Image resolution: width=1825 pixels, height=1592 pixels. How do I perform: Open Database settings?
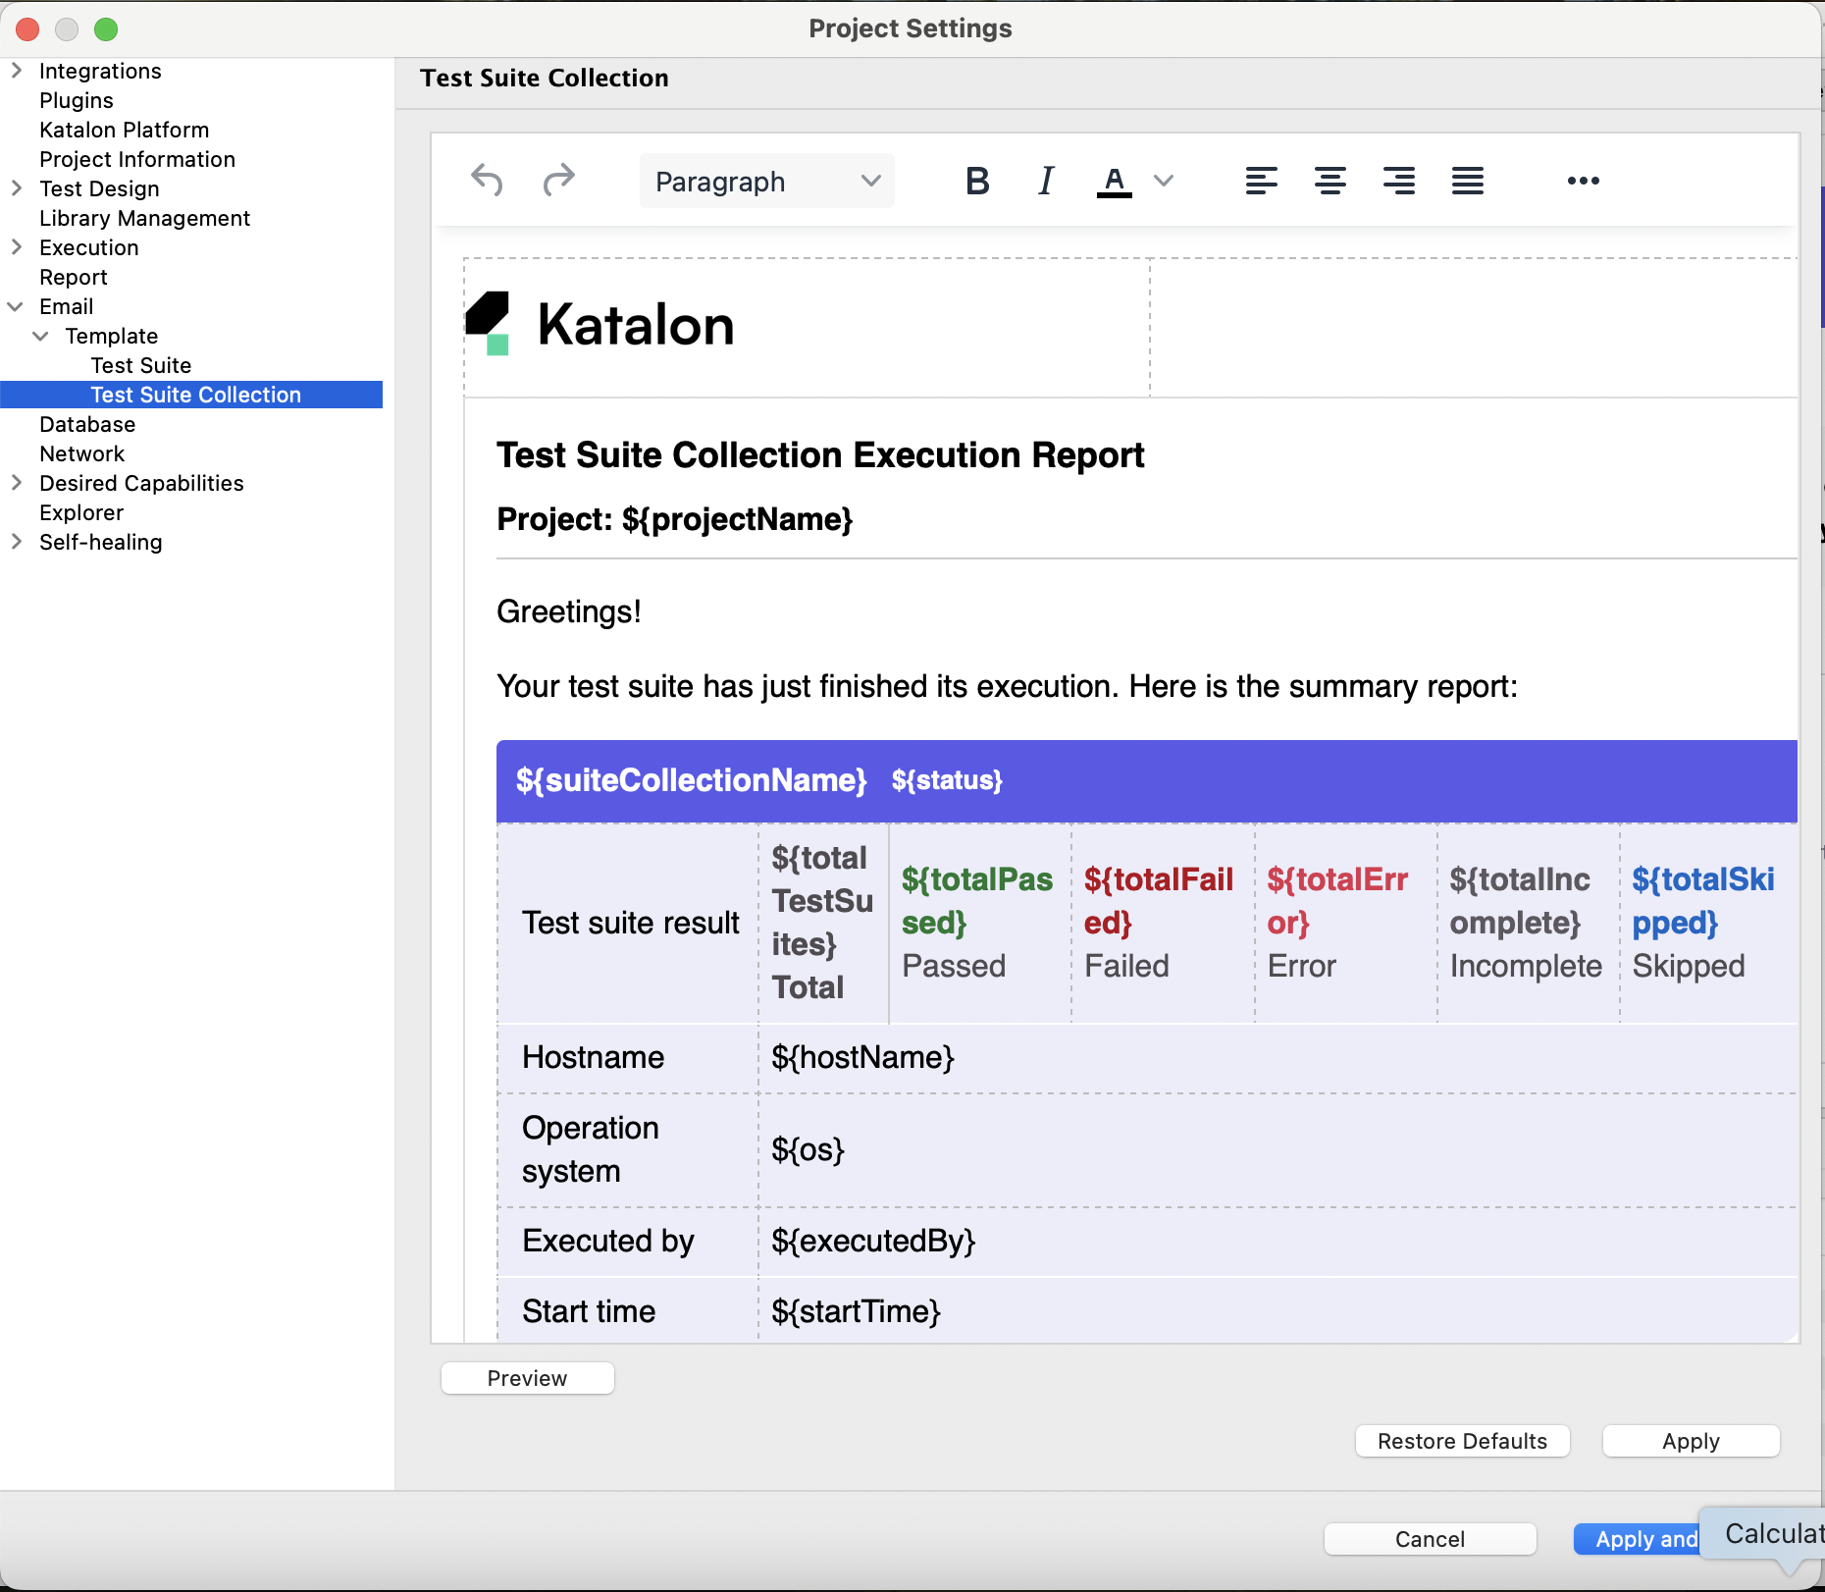[87, 424]
